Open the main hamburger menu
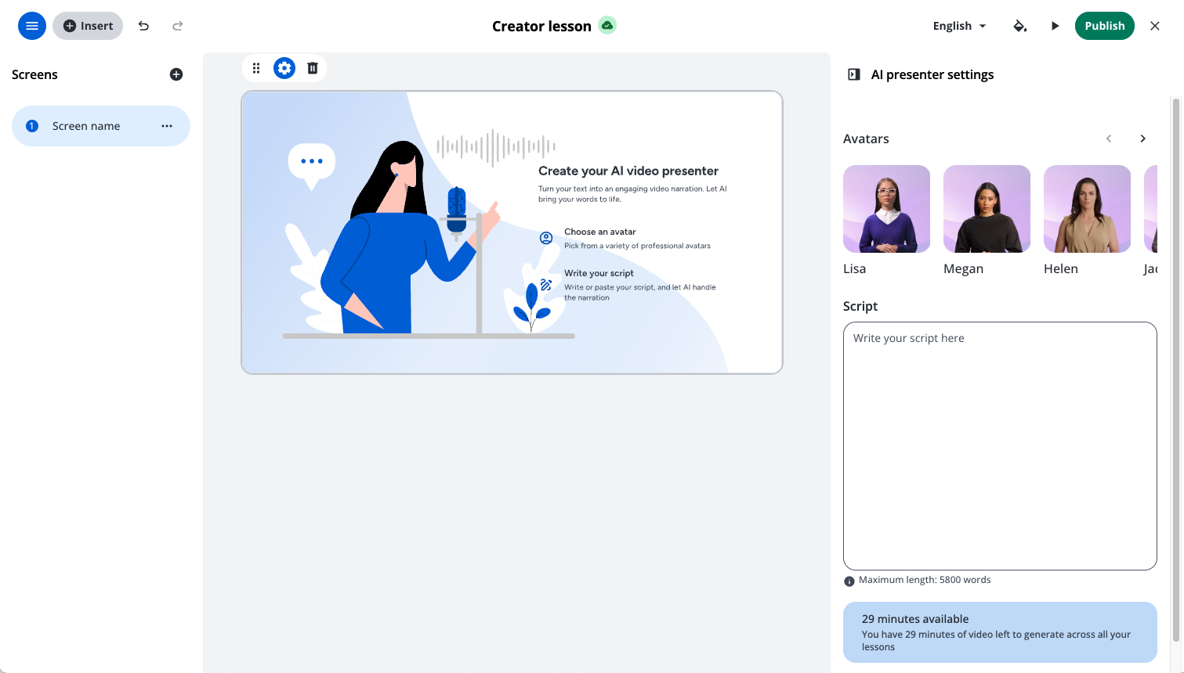The height and width of the screenshot is (673, 1184). click(32, 26)
